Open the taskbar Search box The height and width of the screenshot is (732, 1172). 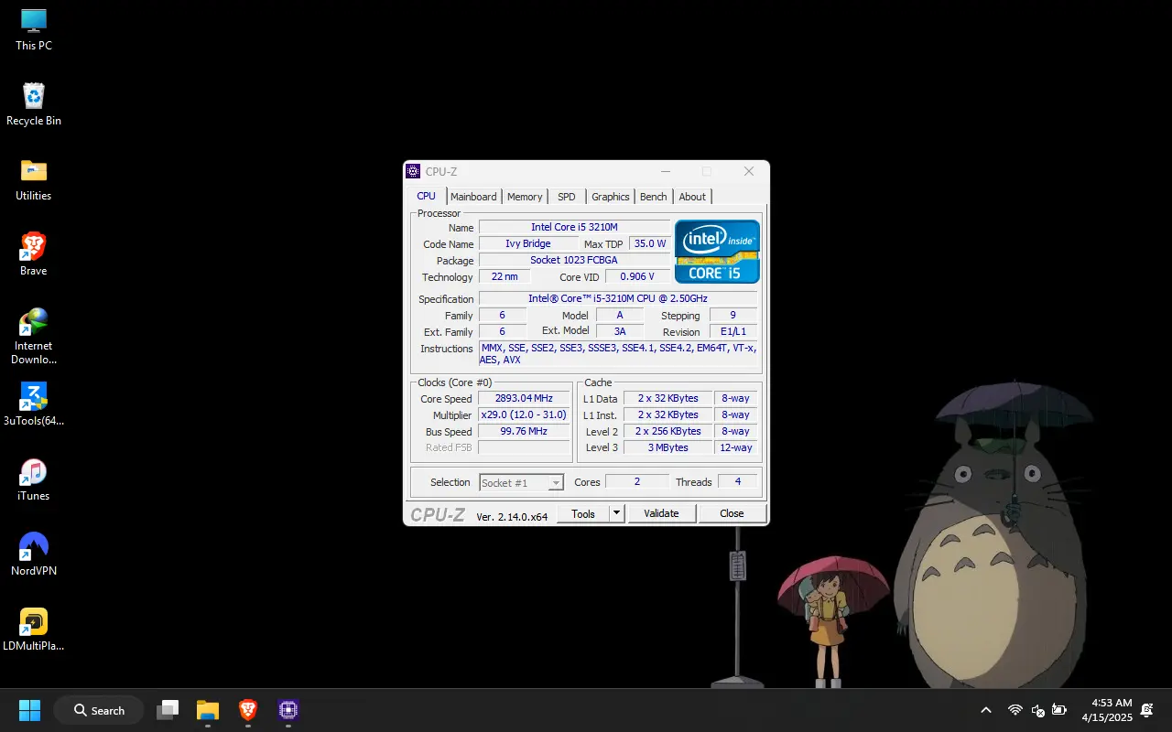99,710
